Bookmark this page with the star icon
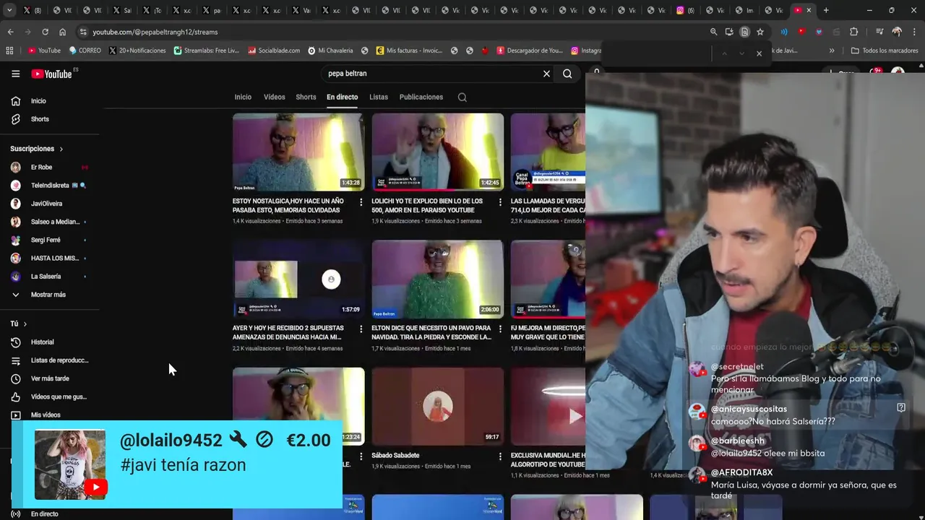 (x=760, y=32)
